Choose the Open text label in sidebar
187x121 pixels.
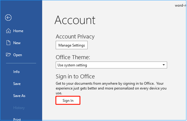coord(17,55)
